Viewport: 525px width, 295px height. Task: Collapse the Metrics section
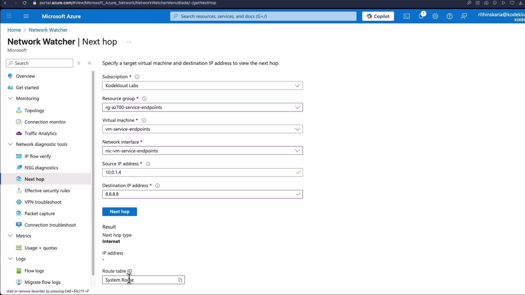(x=10, y=236)
